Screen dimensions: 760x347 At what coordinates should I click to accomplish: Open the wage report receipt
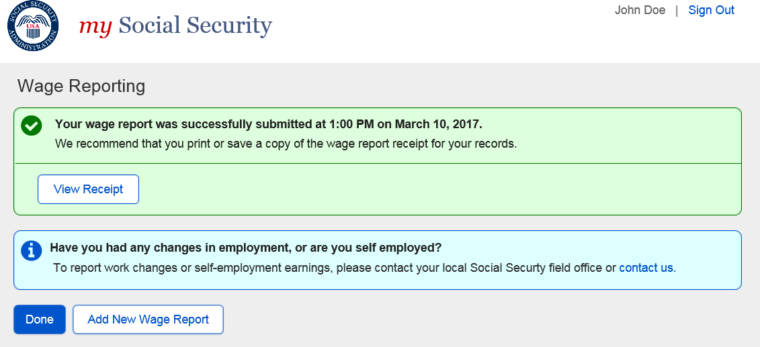pyautogui.click(x=88, y=189)
